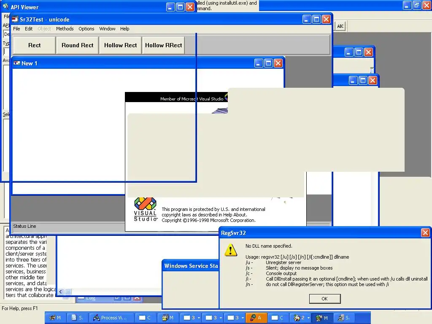Minimize the API Viewer window

[170, 7]
